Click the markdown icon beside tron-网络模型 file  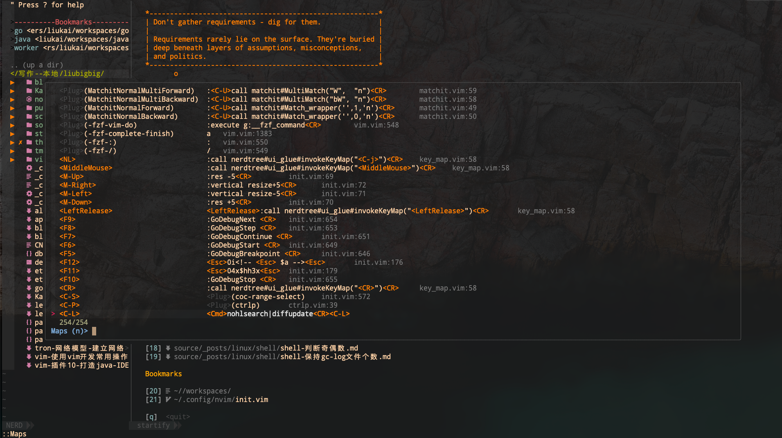tap(29, 348)
